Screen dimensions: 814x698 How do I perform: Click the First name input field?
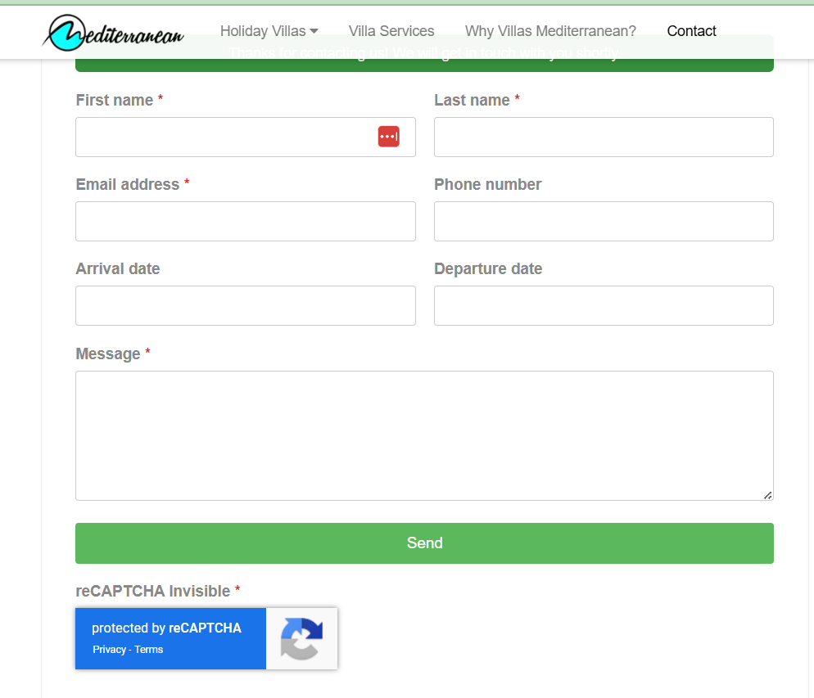(246, 137)
